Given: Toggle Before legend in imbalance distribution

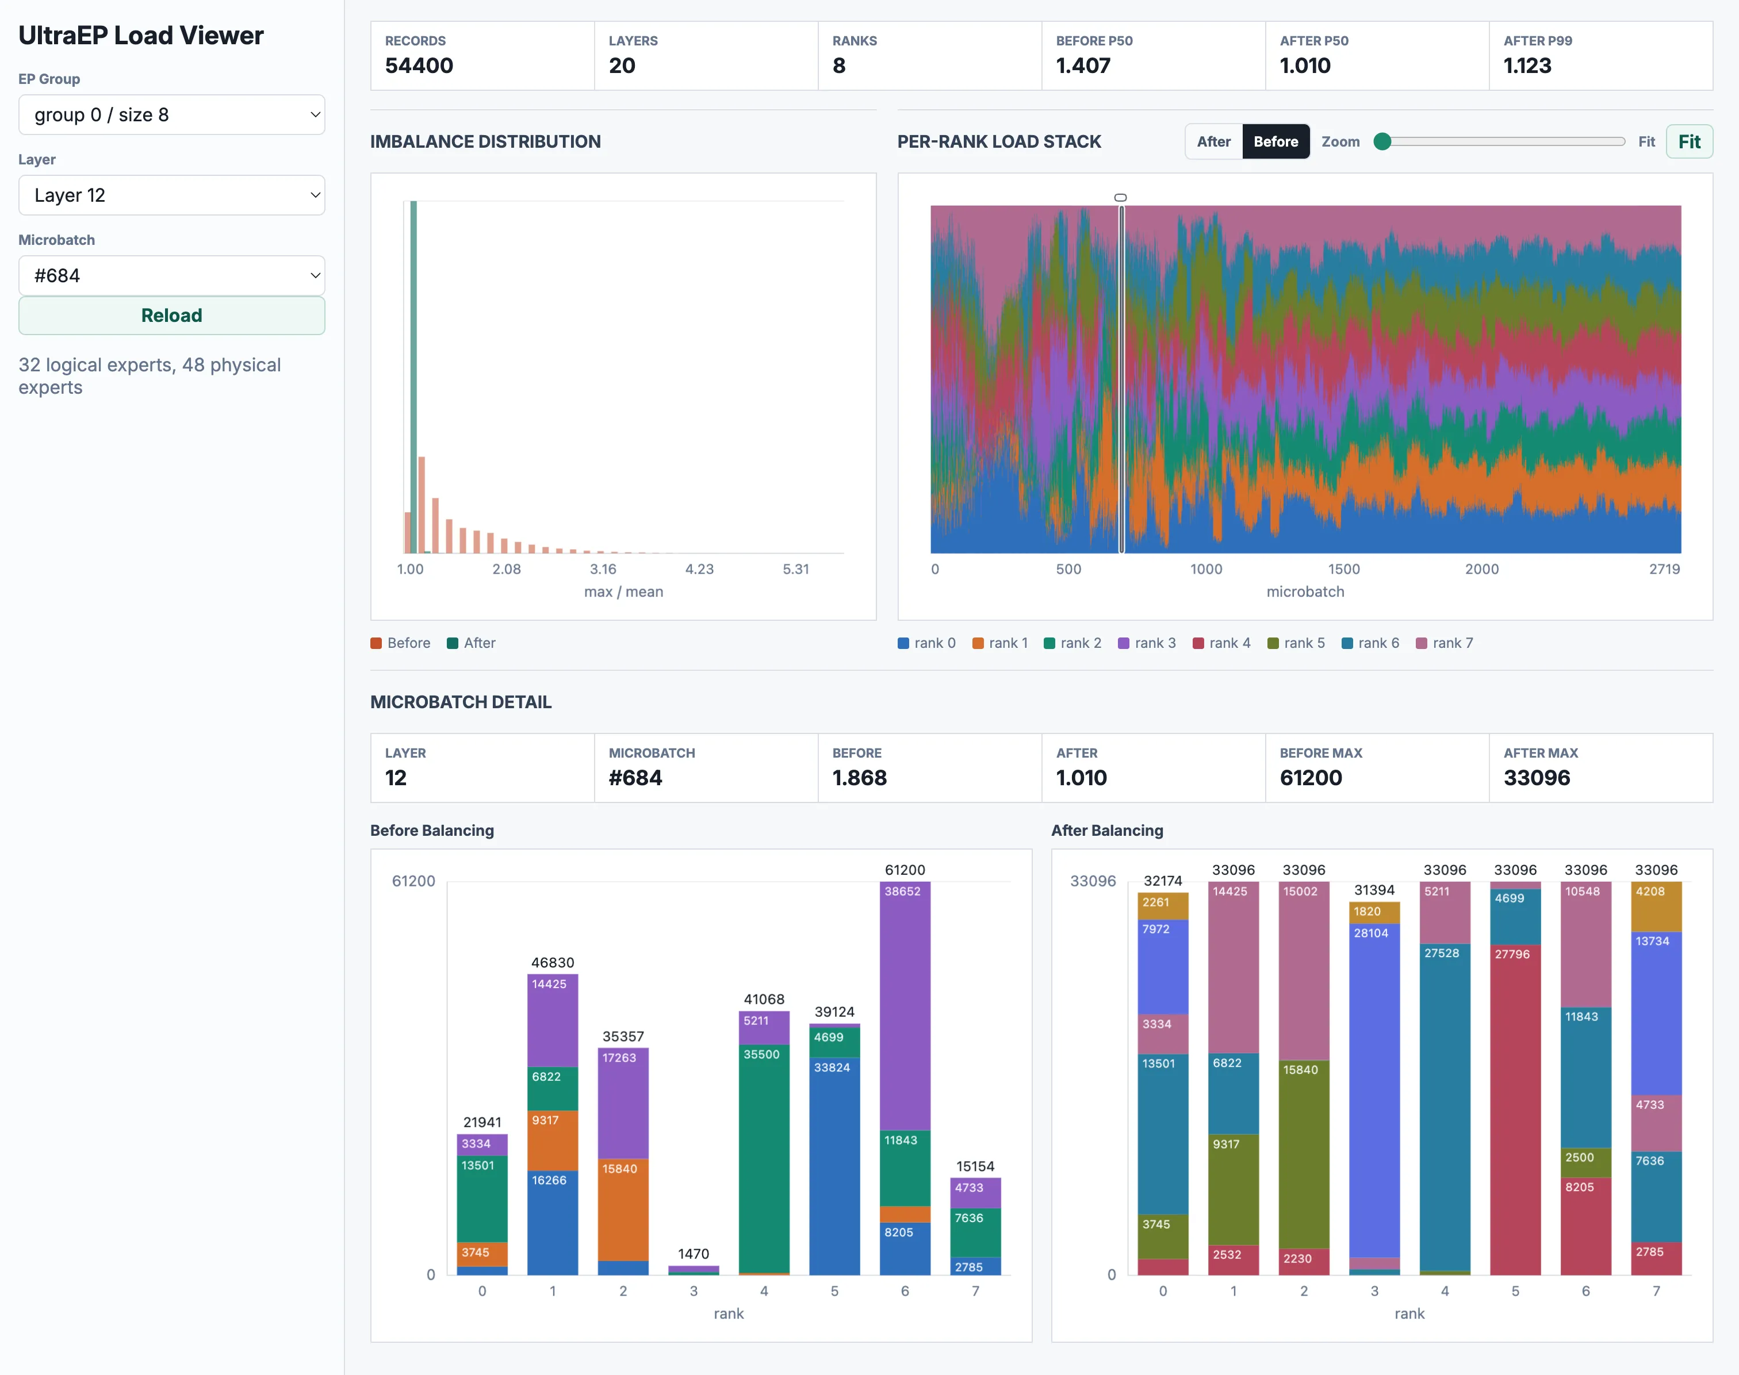Looking at the screenshot, I should [400, 643].
